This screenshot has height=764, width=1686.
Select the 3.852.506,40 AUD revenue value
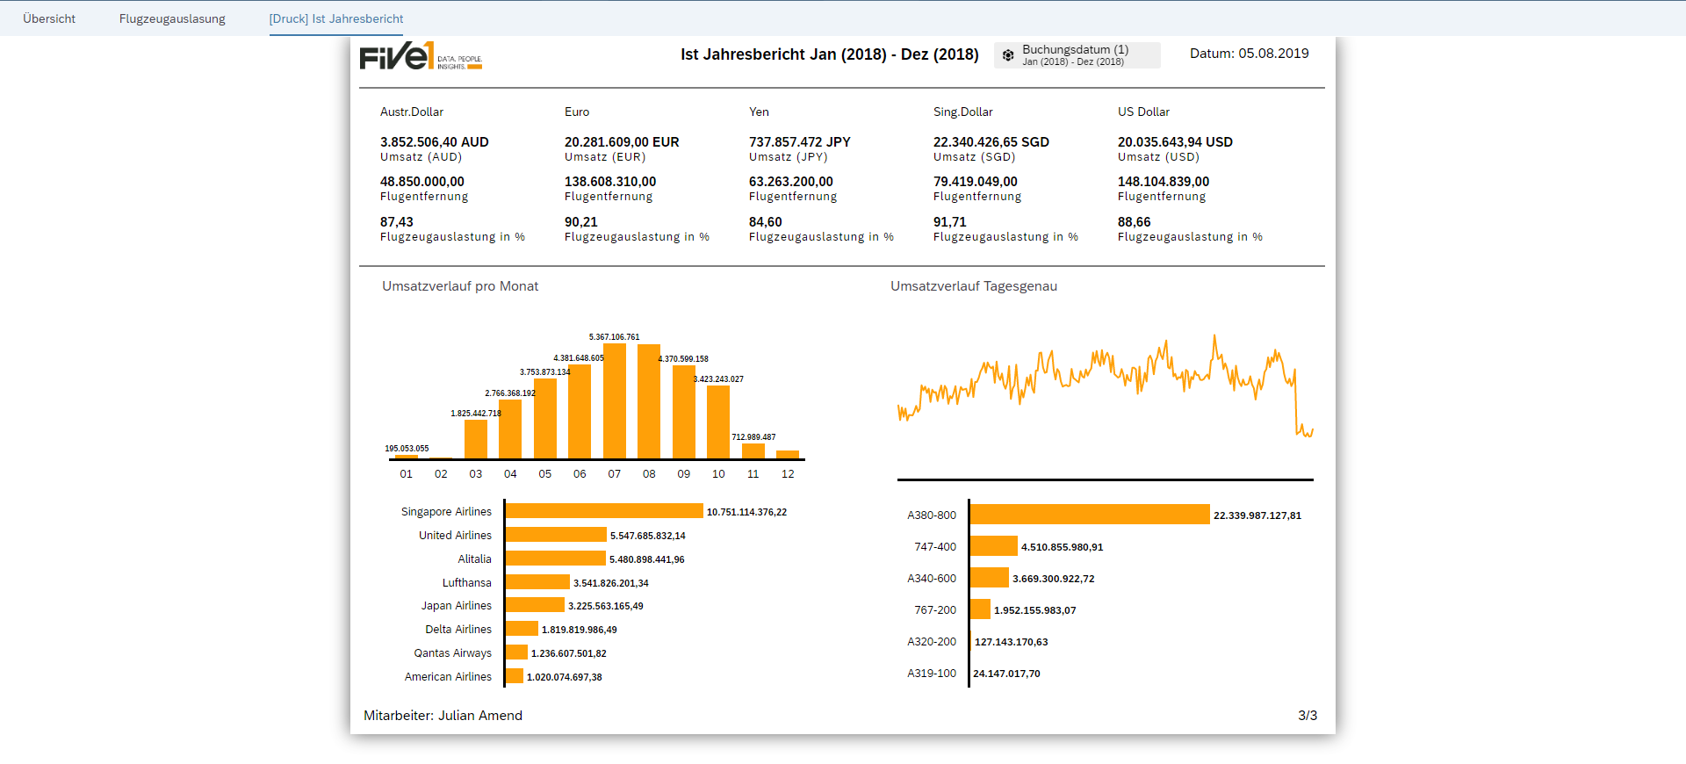pyautogui.click(x=435, y=142)
